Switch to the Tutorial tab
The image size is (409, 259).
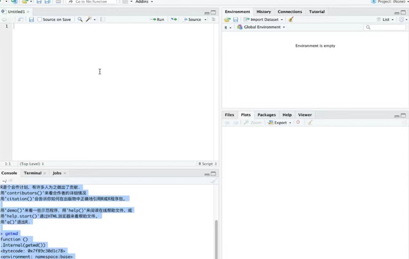pos(317,12)
